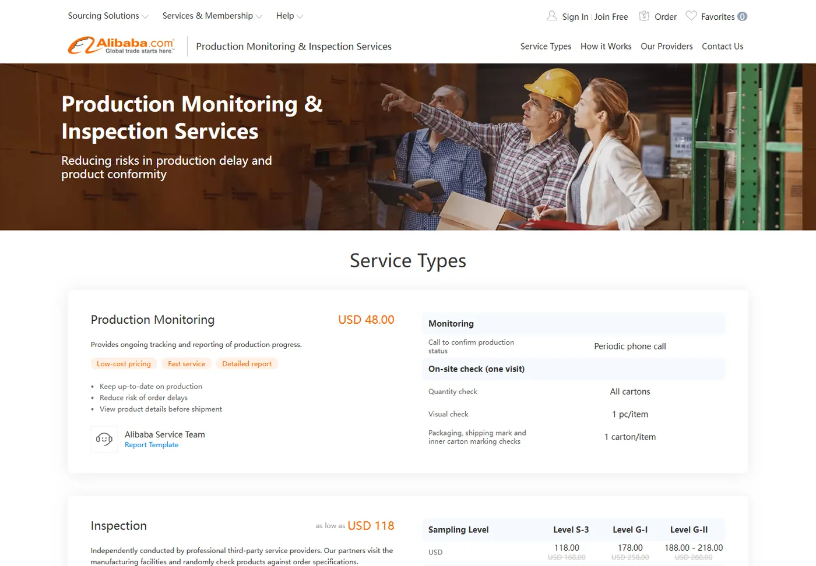
Task: Go to Service Types section
Action: pyautogui.click(x=546, y=46)
